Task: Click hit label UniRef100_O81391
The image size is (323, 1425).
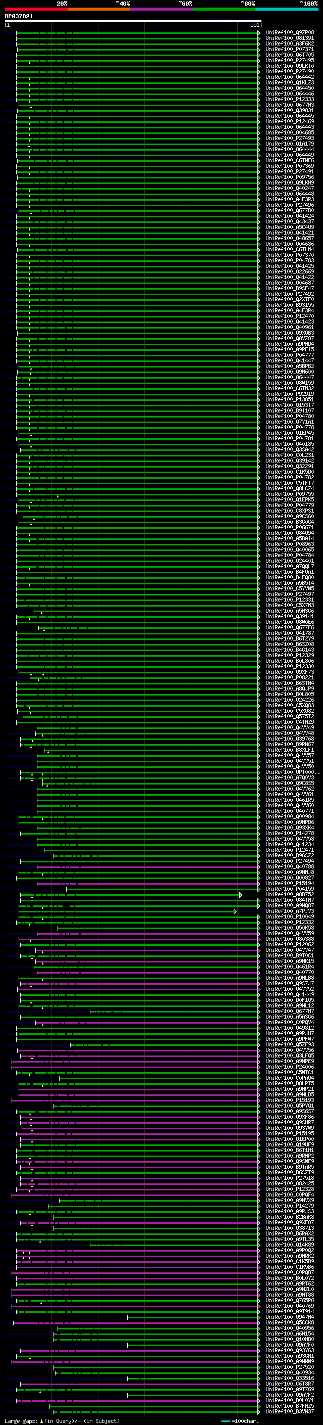Action: (290, 38)
